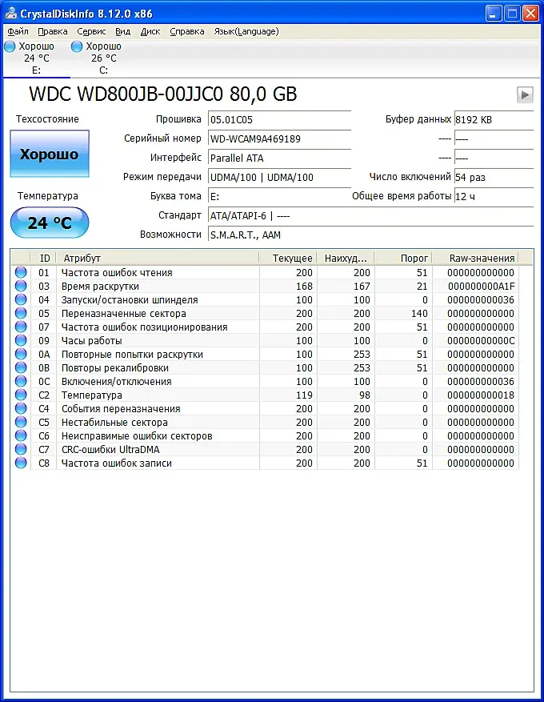Click the status orb for Частота ошибок записи
The width and height of the screenshot is (544, 702).
pos(21,463)
